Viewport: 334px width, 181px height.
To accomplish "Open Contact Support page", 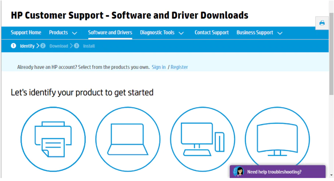I will [212, 33].
